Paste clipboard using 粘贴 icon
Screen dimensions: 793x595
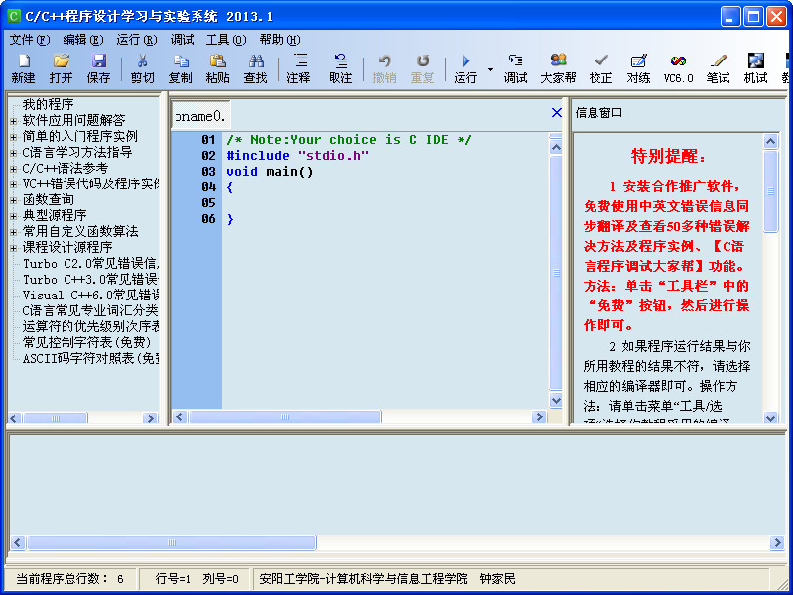point(218,68)
